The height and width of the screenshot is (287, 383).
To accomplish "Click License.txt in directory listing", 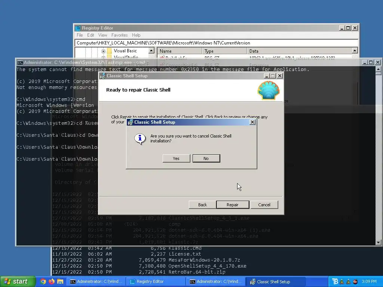I will coord(185,254).
